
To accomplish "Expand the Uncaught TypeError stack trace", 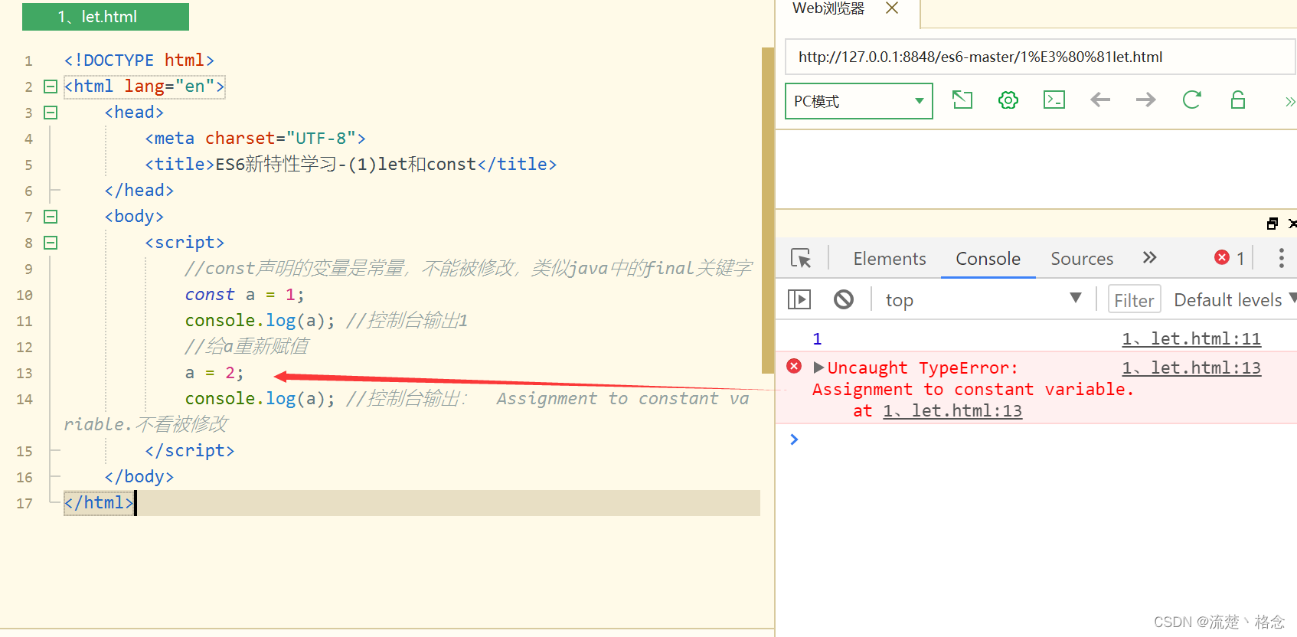I will click(818, 367).
